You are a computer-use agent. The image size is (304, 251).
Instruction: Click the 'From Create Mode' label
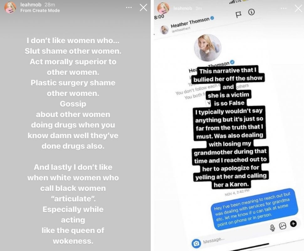pos(40,10)
